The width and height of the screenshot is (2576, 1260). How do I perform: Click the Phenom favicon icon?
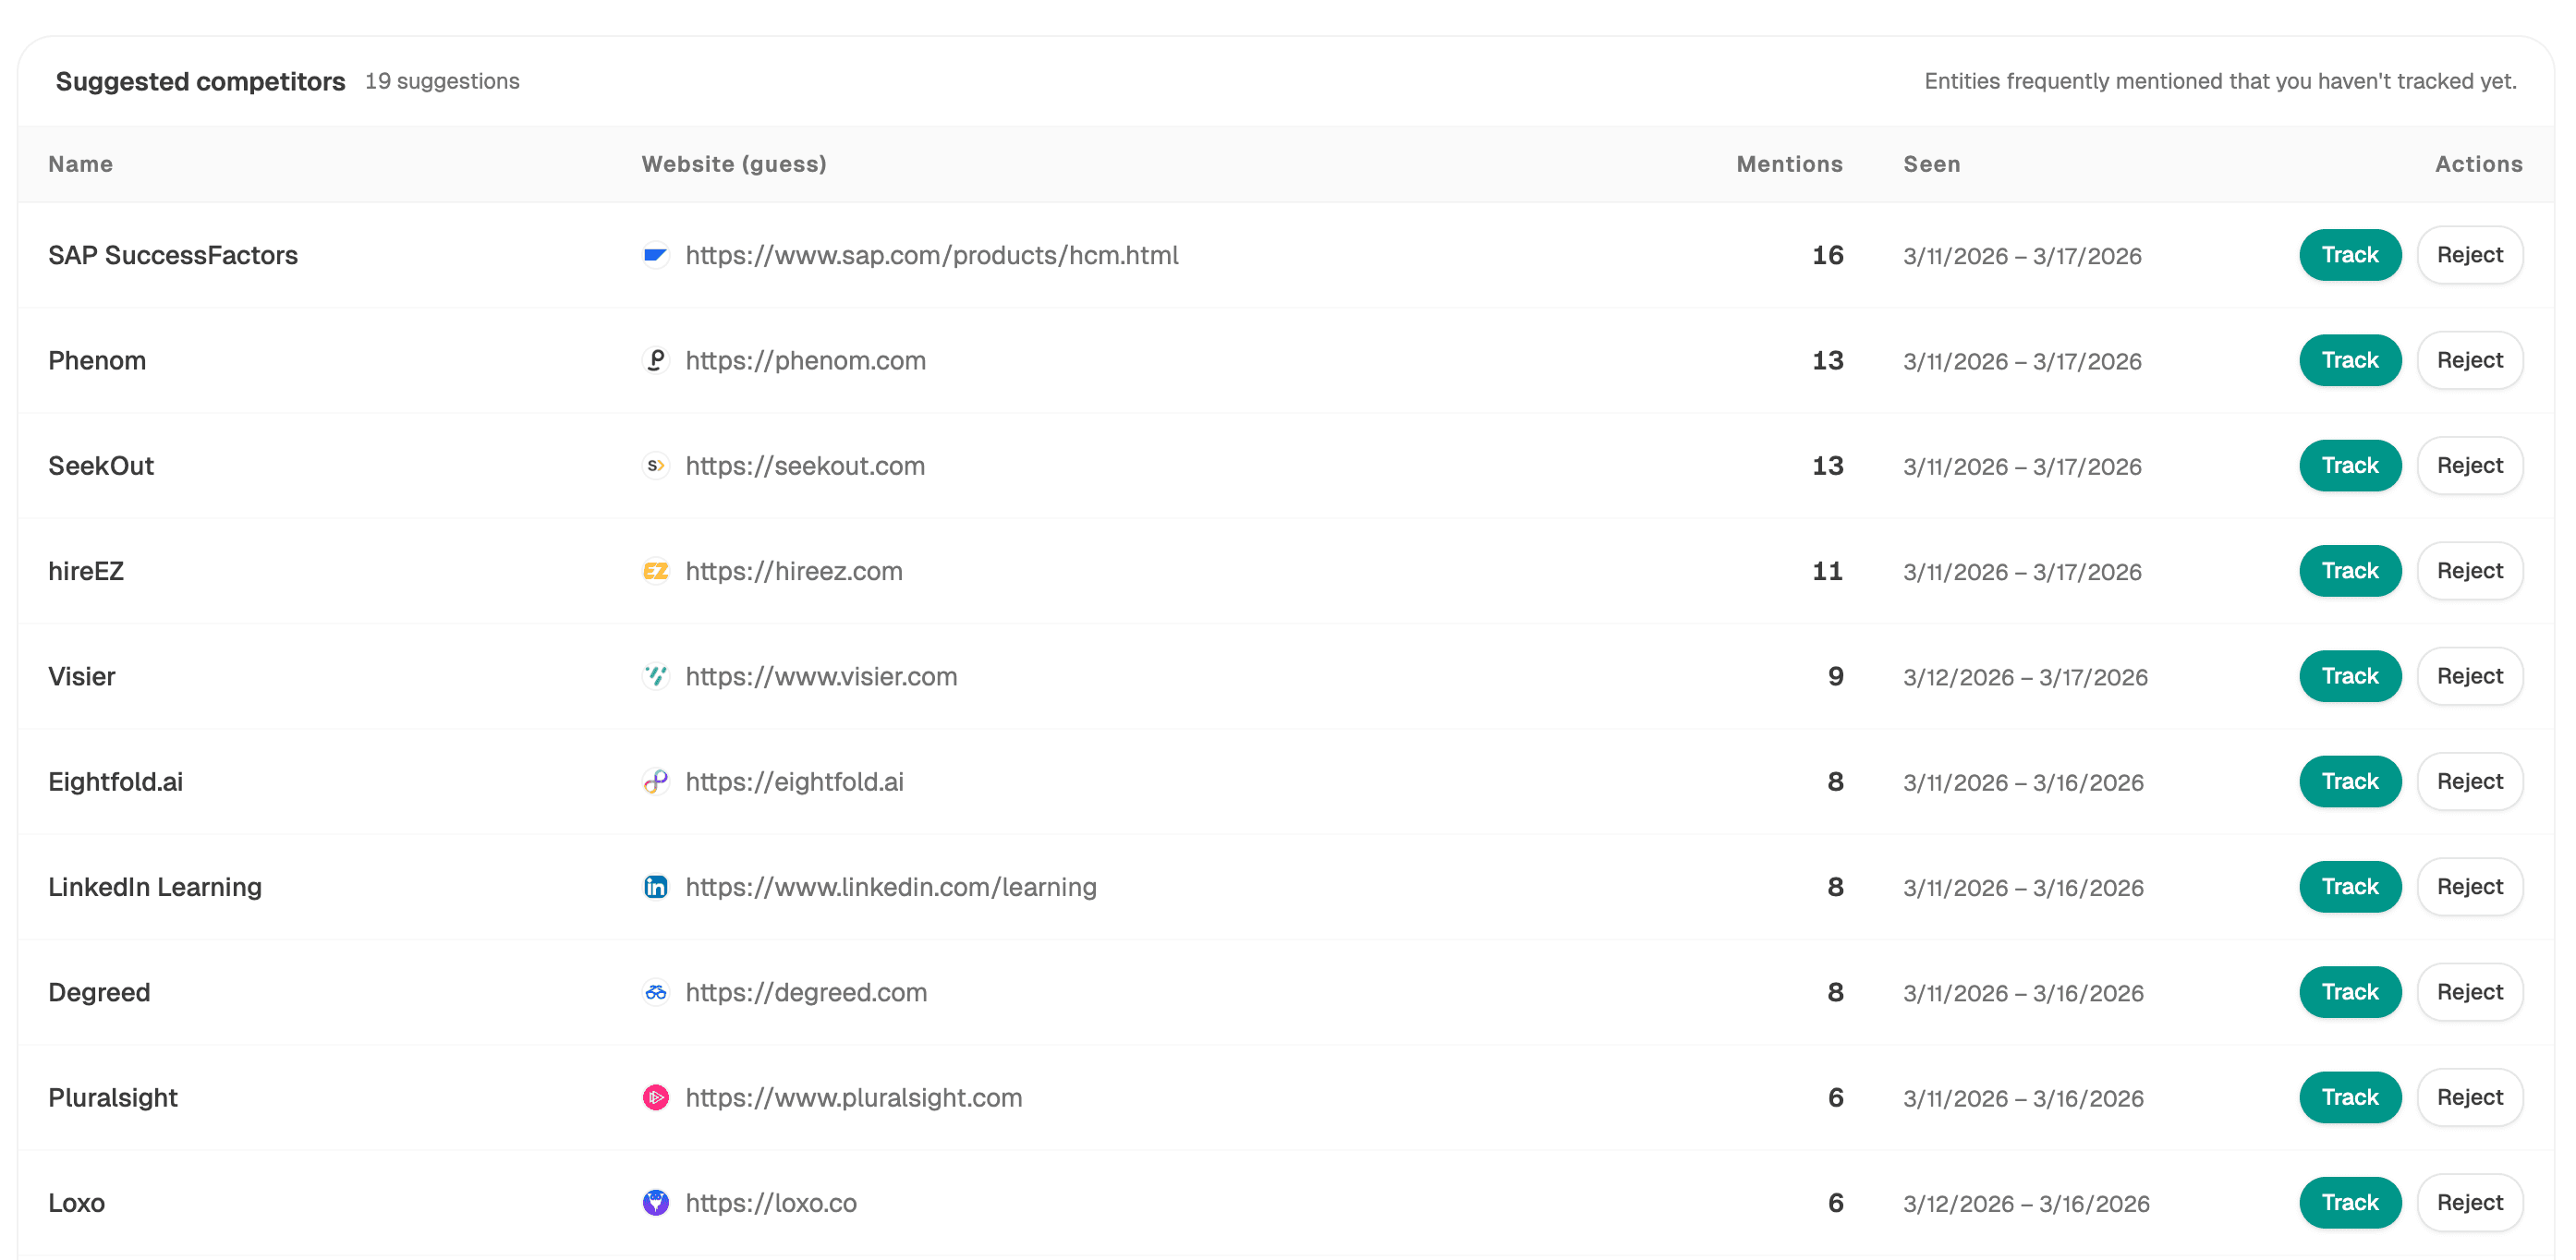pos(656,360)
